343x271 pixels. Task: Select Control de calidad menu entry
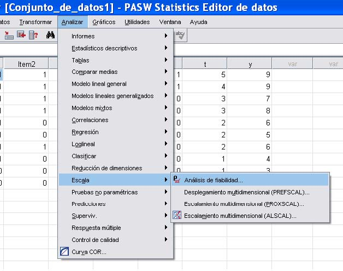point(116,240)
